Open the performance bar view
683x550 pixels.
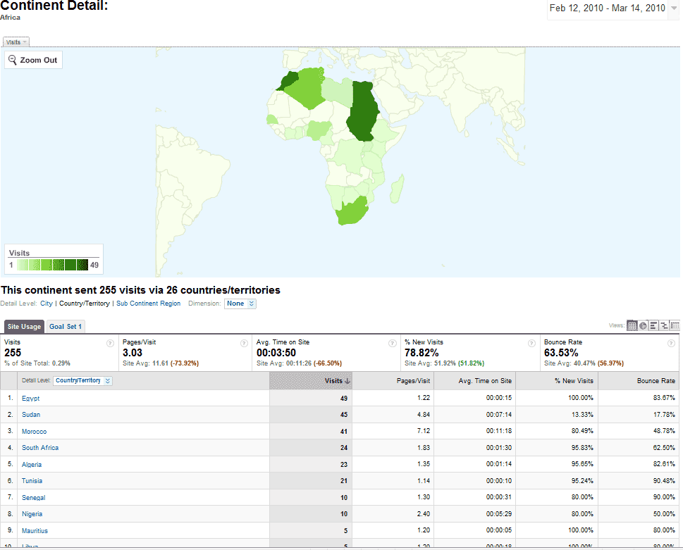click(653, 325)
